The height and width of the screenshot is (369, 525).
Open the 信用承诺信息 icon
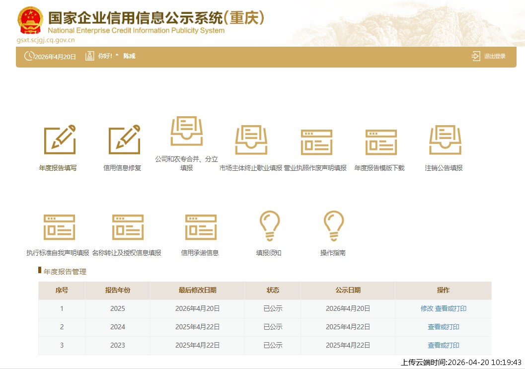(x=200, y=227)
